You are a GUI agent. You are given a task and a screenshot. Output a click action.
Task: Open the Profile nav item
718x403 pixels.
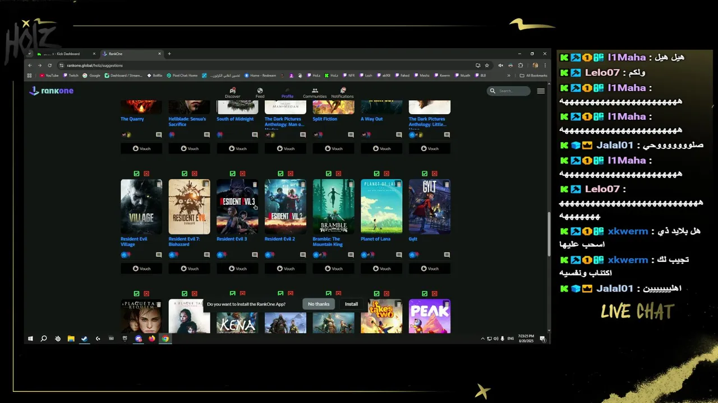pos(287,92)
